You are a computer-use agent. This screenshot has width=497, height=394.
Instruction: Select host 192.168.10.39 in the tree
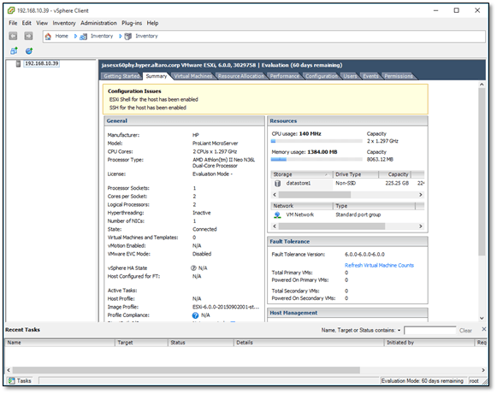[x=42, y=63]
